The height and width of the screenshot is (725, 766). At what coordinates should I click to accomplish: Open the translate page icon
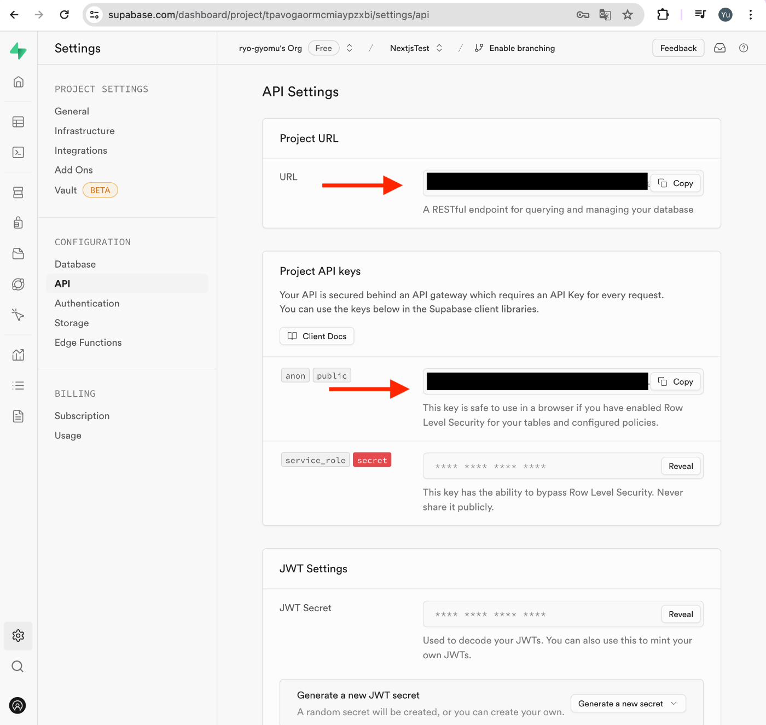(605, 15)
